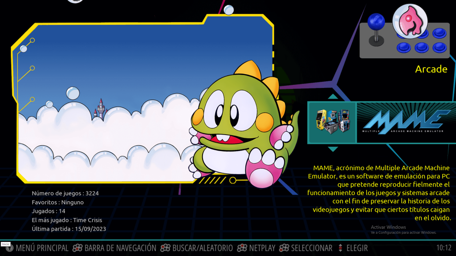
Task: Click the 10:12 clock
Action: click(x=443, y=248)
